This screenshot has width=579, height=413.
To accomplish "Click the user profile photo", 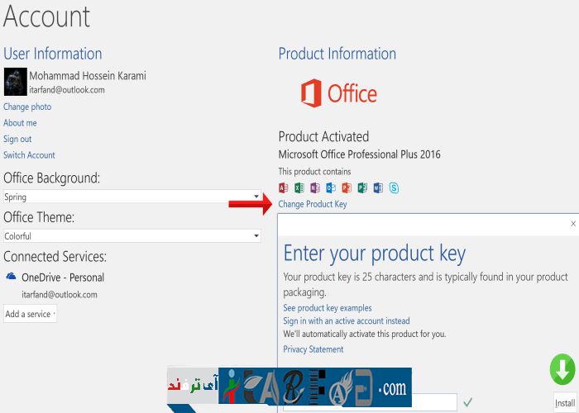I will 16,83.
